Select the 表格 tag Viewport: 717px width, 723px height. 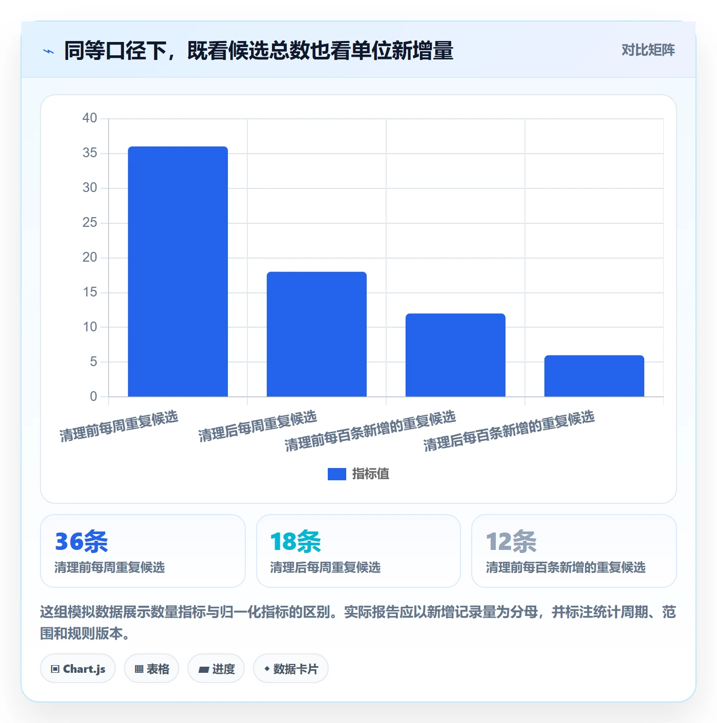152,668
